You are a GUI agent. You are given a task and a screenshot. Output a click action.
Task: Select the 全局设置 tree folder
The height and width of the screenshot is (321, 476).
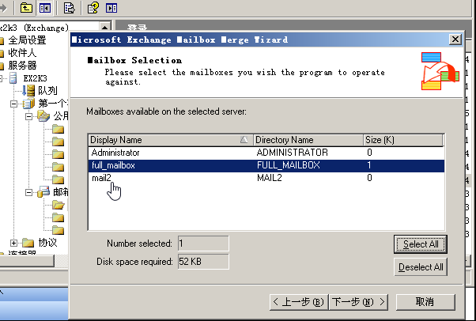tap(27, 40)
